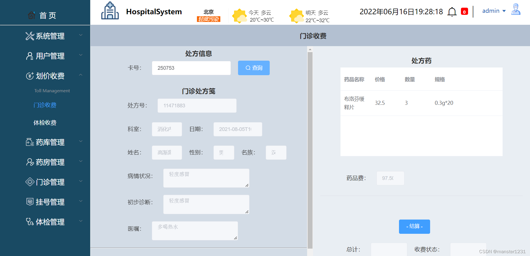The height and width of the screenshot is (256, 530).
Task: Click the 性别 gender field
Action: point(224,153)
